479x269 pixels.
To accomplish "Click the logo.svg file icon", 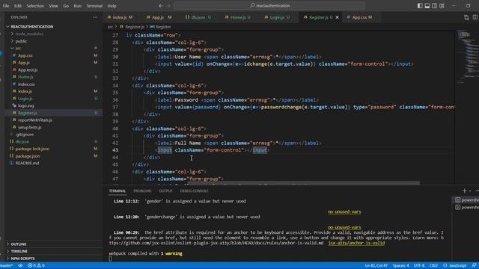I will pos(14,105).
